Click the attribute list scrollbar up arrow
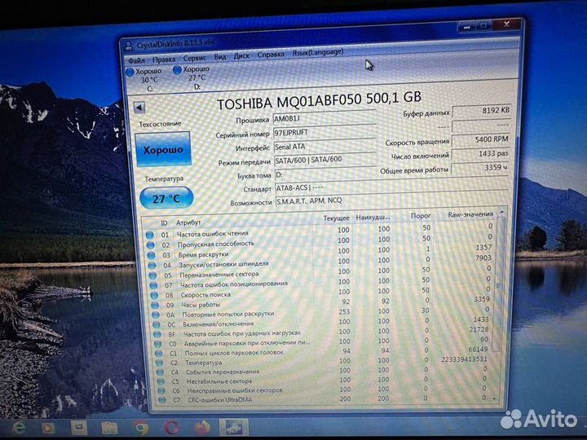 (x=502, y=212)
